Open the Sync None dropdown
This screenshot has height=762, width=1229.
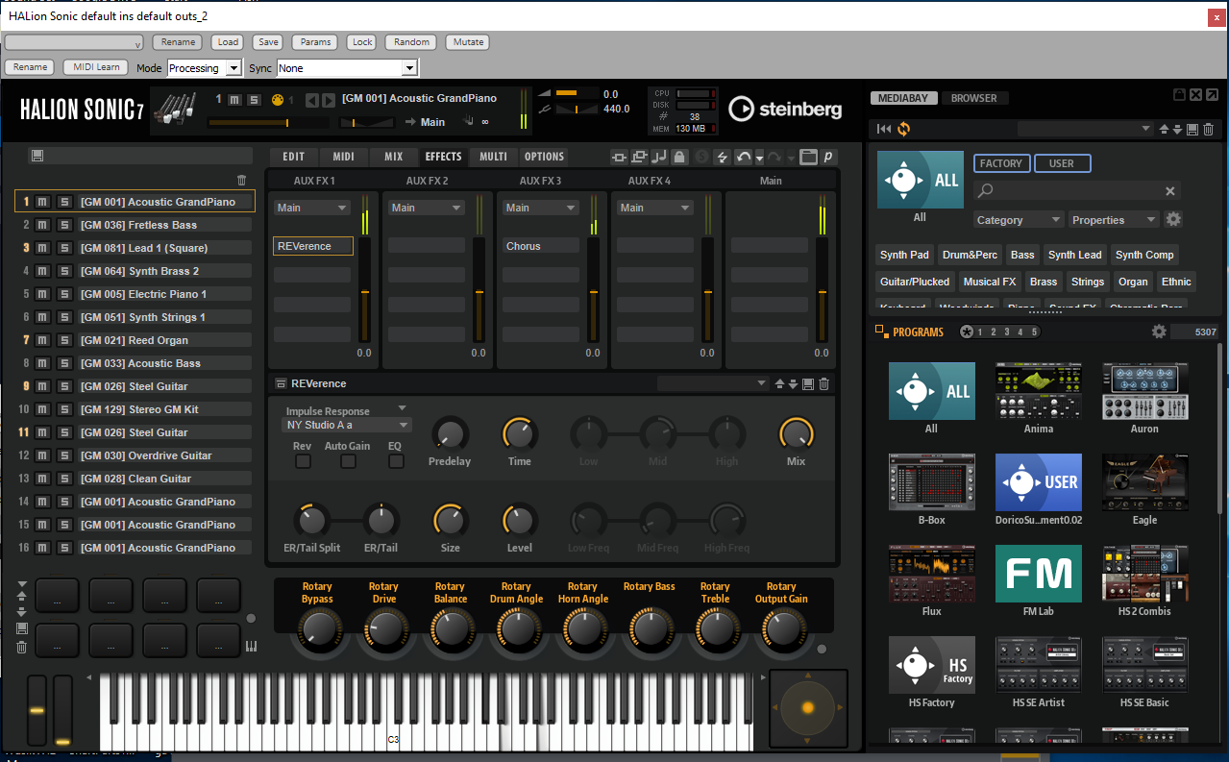[347, 68]
